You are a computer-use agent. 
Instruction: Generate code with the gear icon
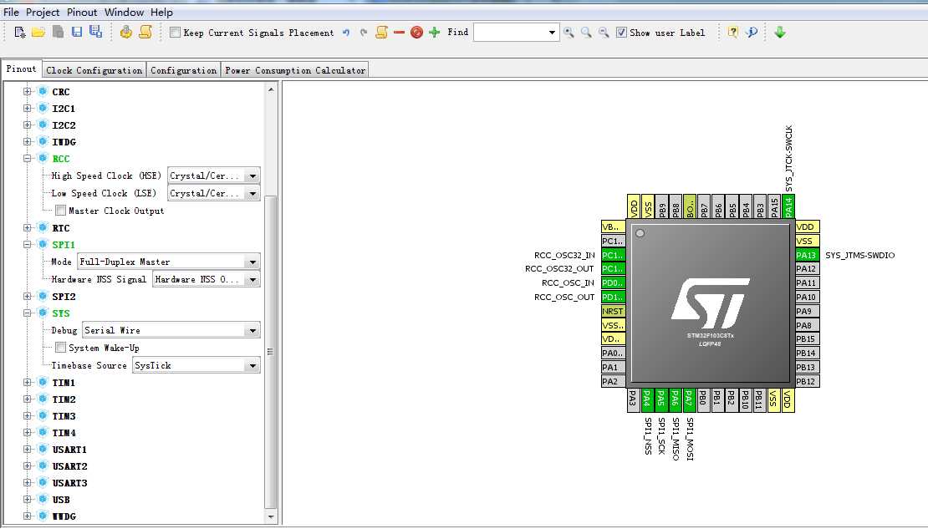coord(125,33)
